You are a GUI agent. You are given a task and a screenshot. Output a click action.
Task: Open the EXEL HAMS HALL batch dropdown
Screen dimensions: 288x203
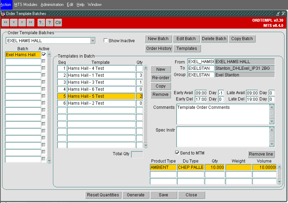(93, 41)
